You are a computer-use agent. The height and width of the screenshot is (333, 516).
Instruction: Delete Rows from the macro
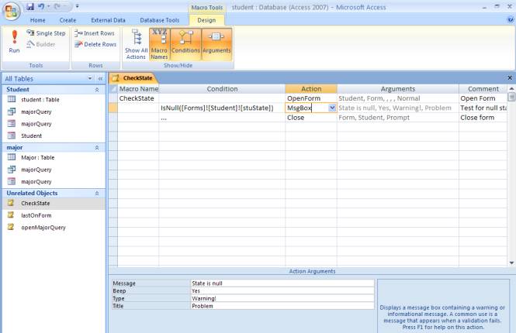coord(95,44)
